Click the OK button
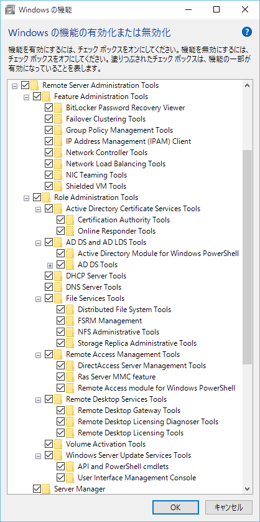Image resolution: width=260 pixels, height=522 pixels. coord(175,507)
